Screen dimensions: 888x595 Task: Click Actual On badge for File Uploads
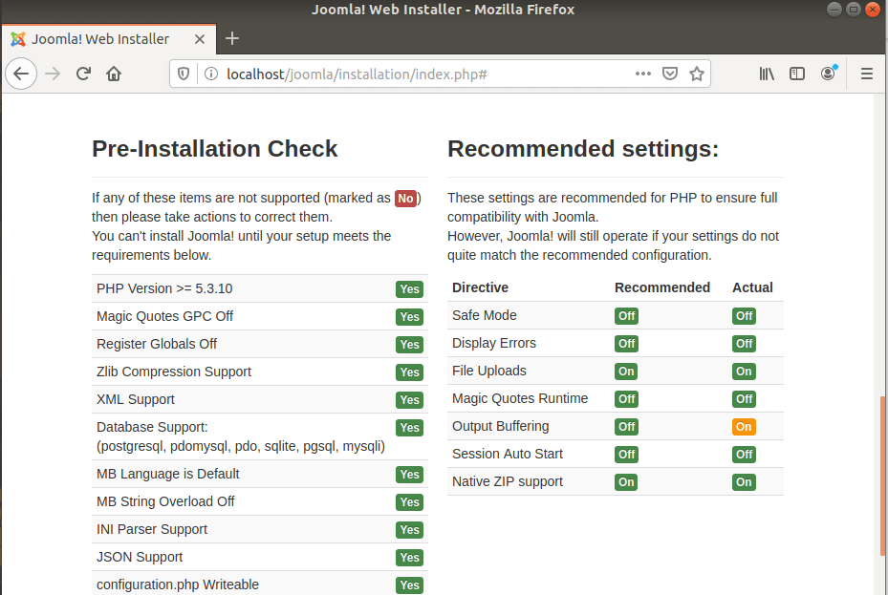pos(744,371)
